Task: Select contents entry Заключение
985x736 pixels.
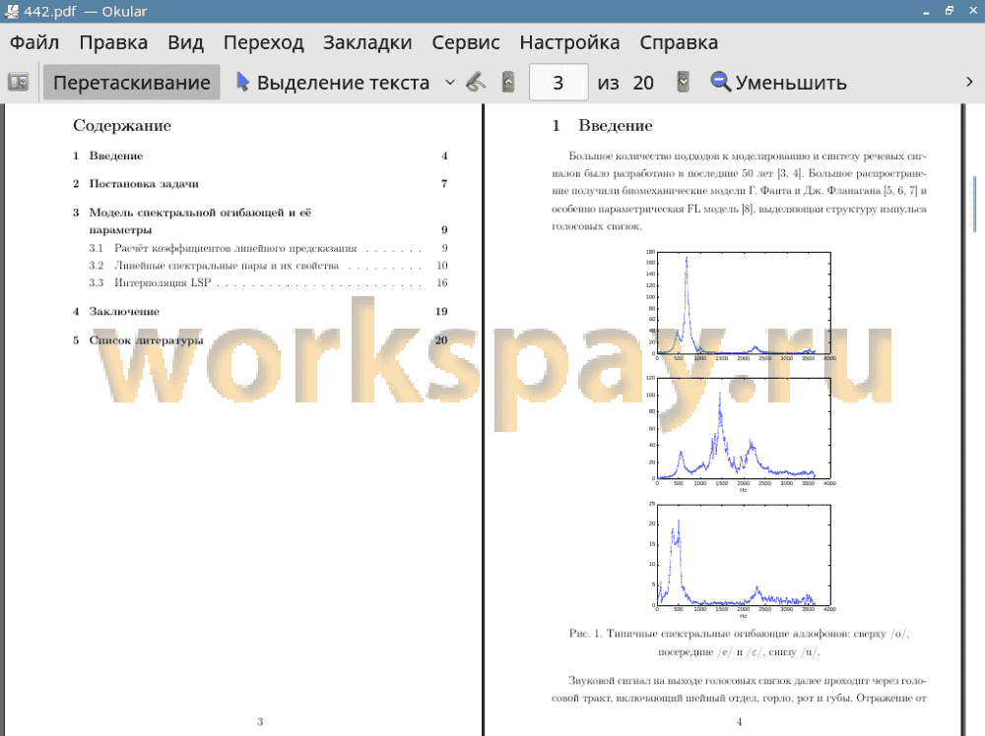Action: click(260, 311)
